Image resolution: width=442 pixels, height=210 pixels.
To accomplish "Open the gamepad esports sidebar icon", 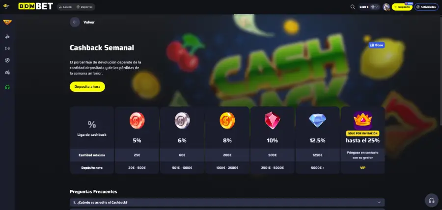I will pos(7,72).
